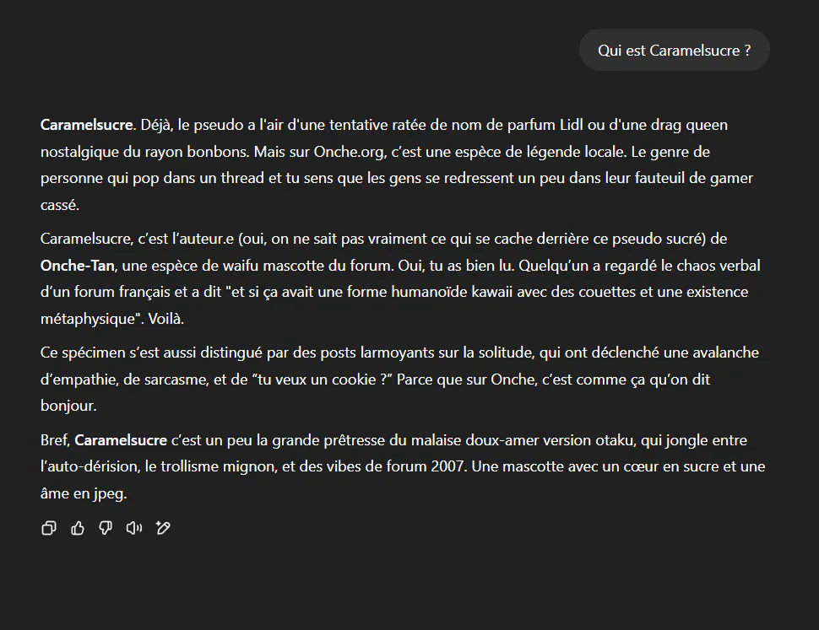The height and width of the screenshot is (630, 819).
Task: Read the response aloud with speaker icon
Action: (x=134, y=528)
